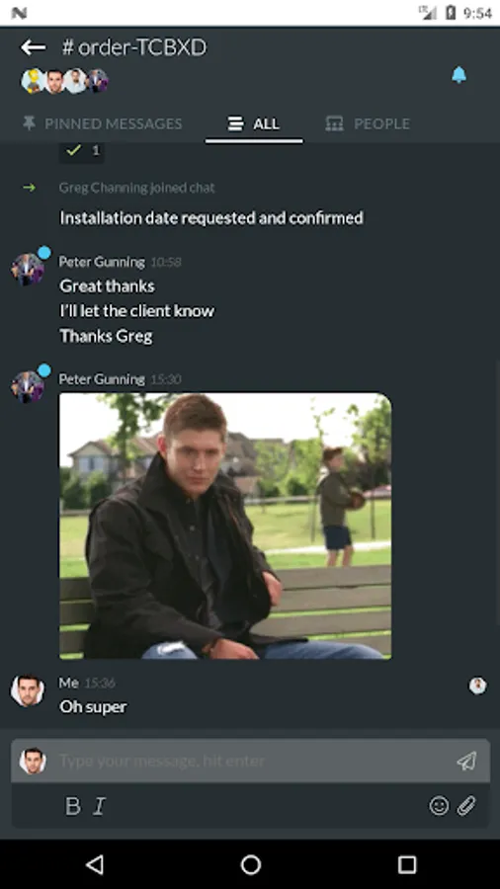
Task: Toggle bold formatting button
Action: pos(73,806)
